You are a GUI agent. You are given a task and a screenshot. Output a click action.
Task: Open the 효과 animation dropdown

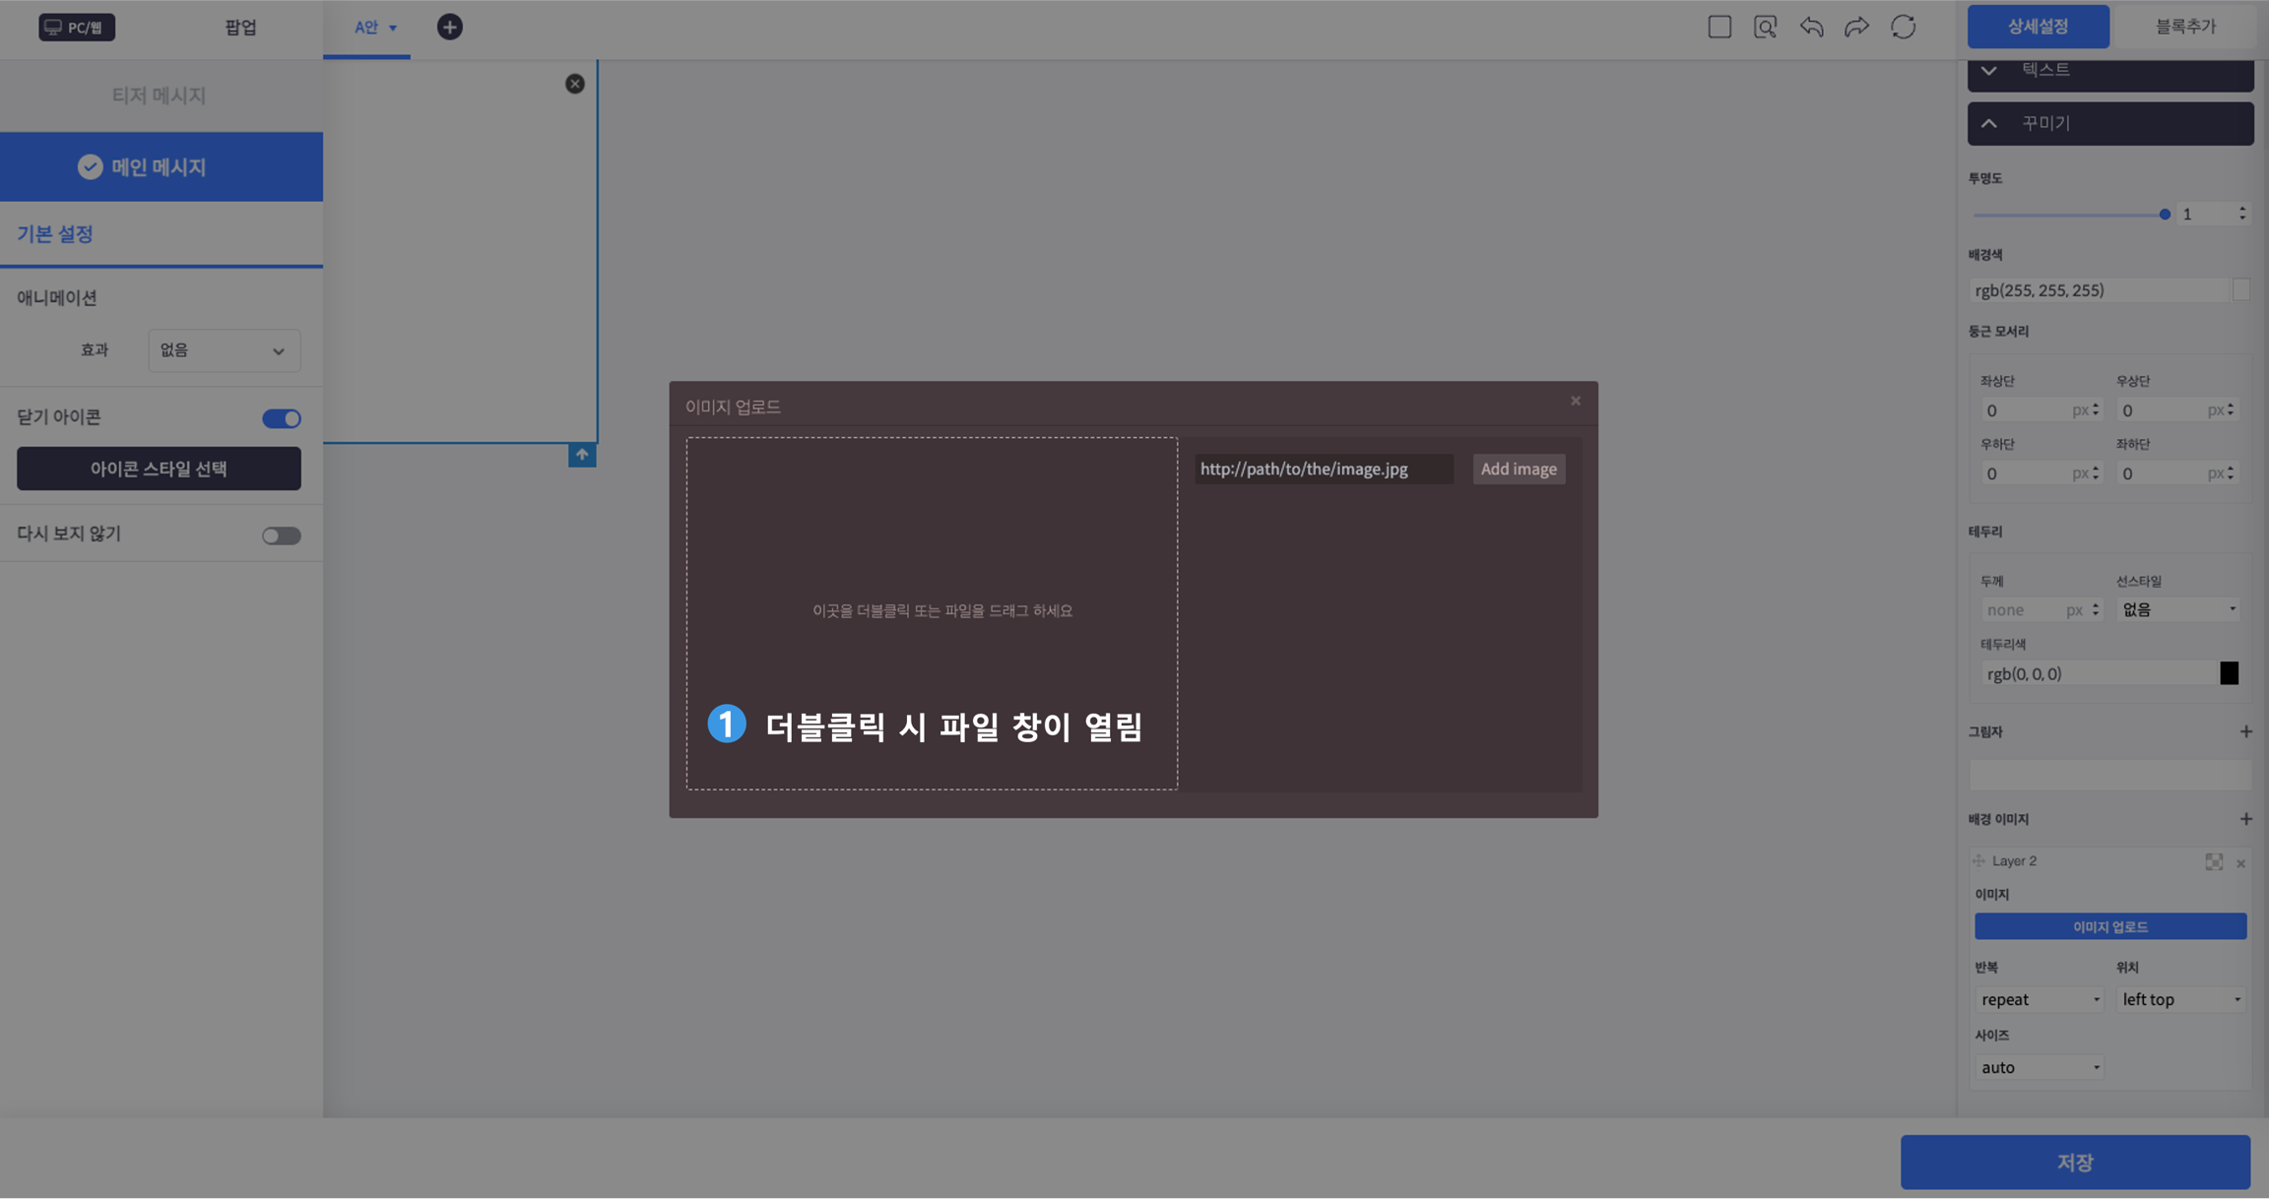click(224, 350)
